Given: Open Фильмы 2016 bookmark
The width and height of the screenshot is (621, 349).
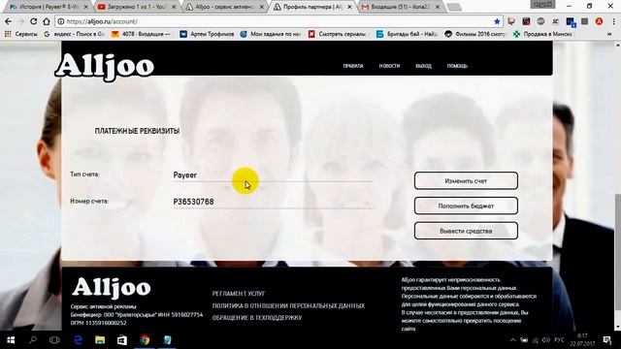Looking at the screenshot, I should coord(474,35).
